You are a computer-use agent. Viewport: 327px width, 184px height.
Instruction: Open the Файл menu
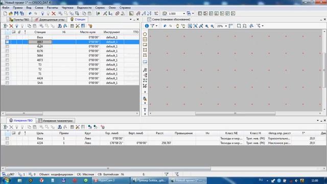[x=6, y=8]
